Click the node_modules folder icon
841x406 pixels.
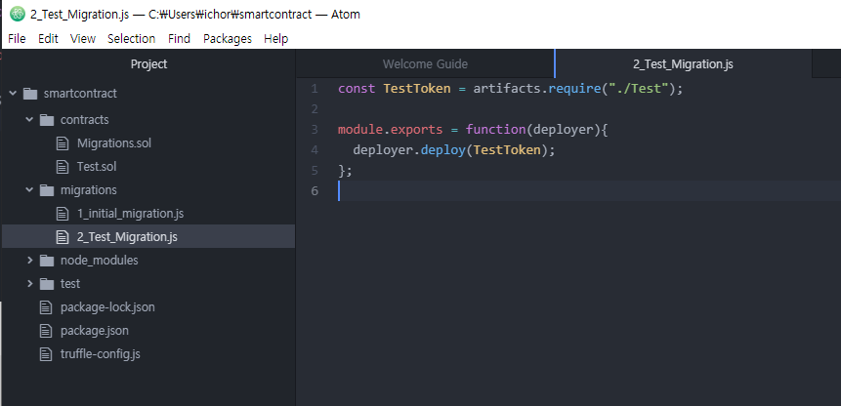47,261
